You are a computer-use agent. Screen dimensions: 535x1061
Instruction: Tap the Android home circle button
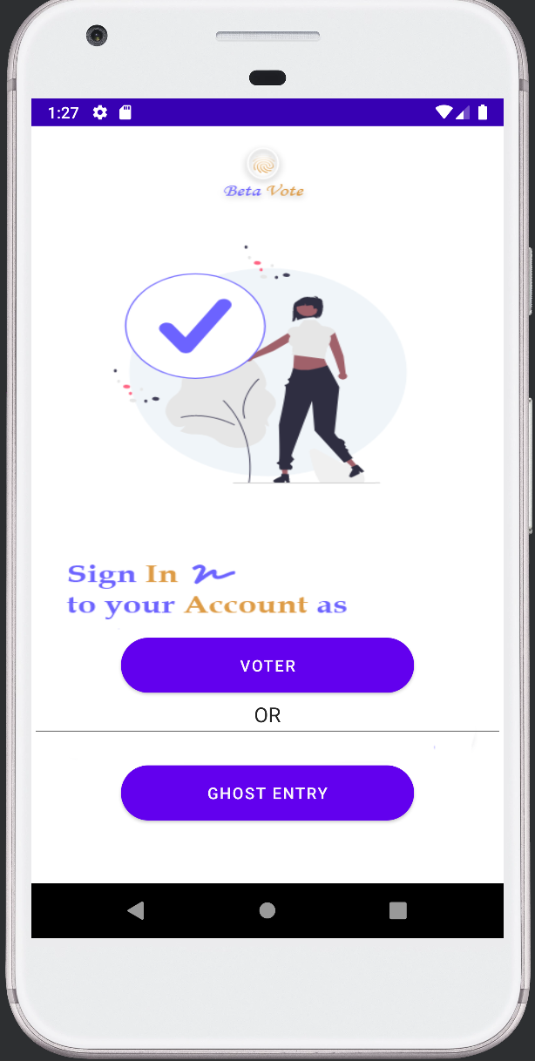(267, 910)
